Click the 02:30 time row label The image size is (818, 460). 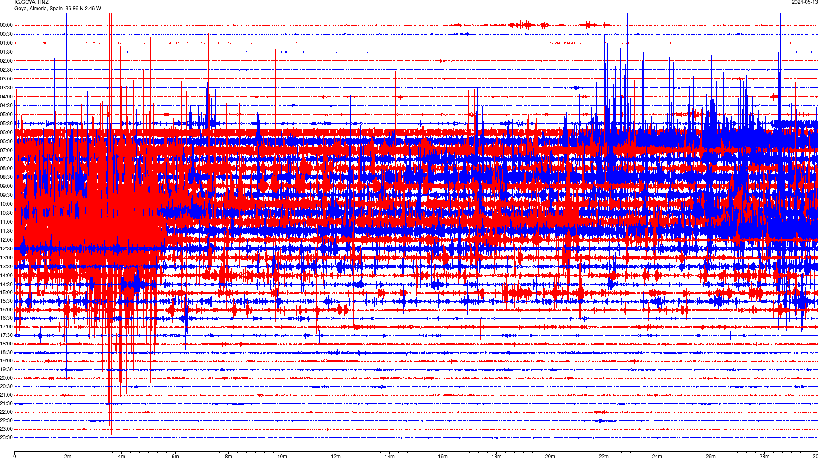pyautogui.click(x=6, y=70)
